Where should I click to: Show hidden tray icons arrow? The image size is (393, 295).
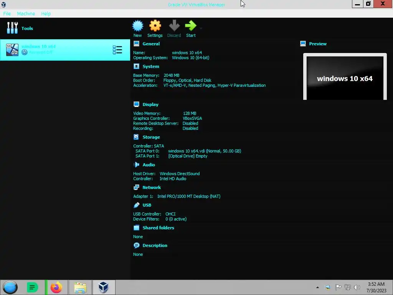[317, 287]
